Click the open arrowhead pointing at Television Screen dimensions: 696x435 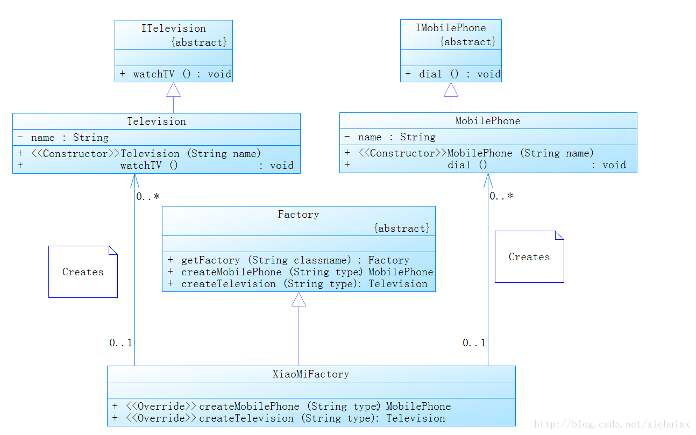(x=134, y=181)
